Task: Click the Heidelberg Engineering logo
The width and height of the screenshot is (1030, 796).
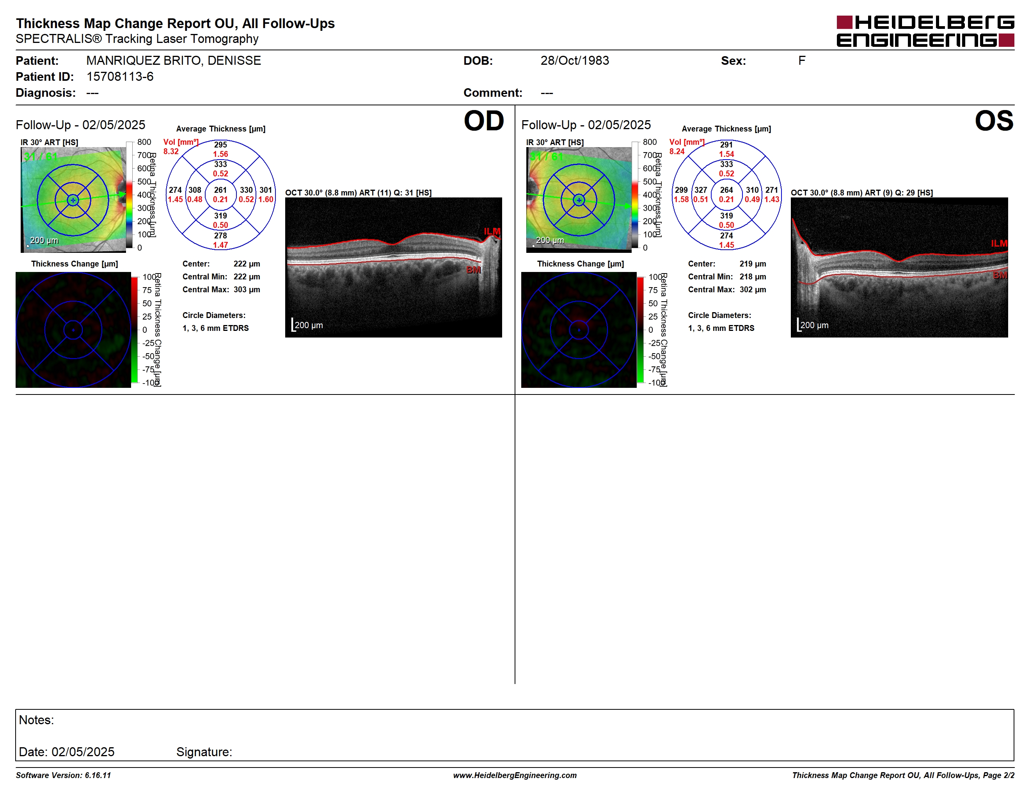Action: tap(925, 31)
